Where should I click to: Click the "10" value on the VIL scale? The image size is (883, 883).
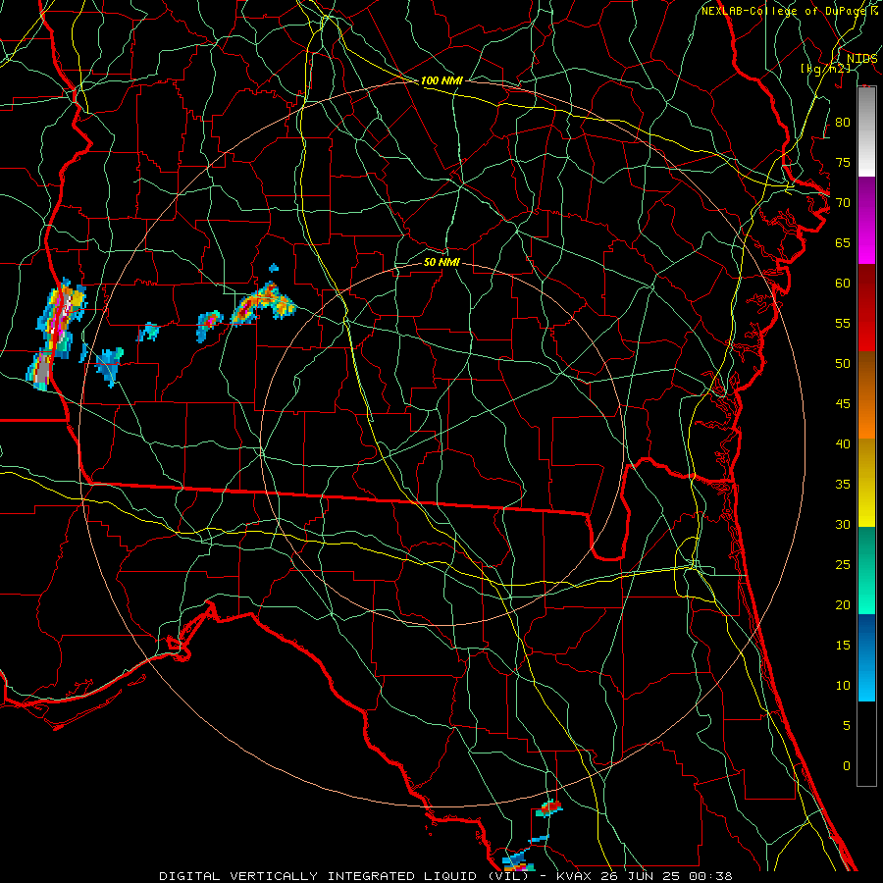coord(843,686)
